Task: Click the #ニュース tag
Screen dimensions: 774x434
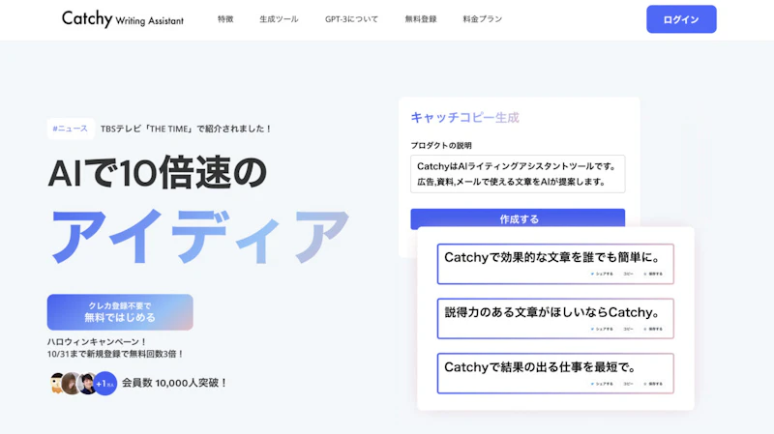Action: click(x=71, y=129)
